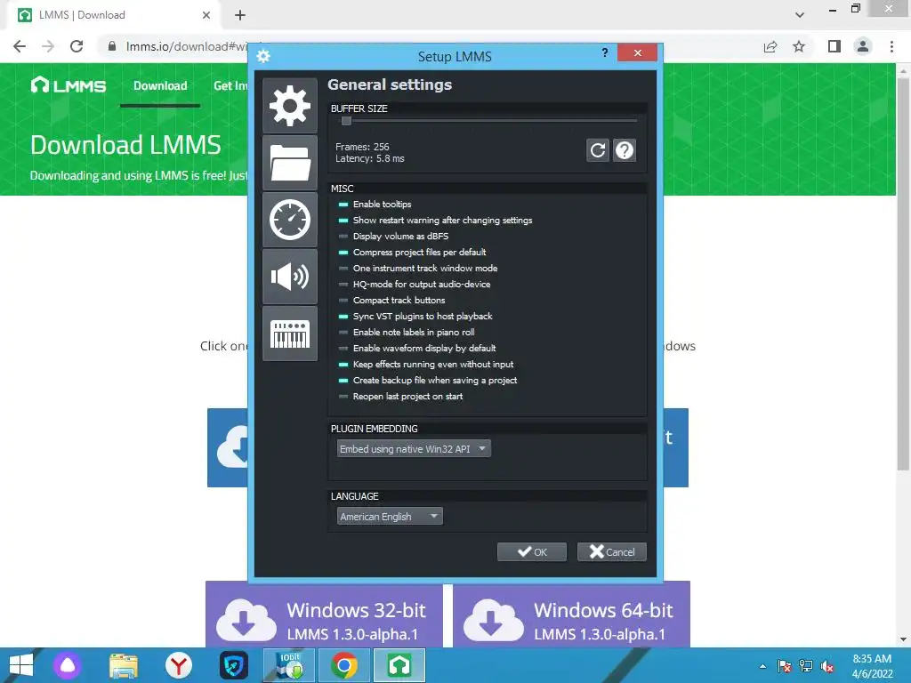Screen dimensions: 911x683
Task: Toggle Create backup file when saving a project
Action: tap(428, 381)
